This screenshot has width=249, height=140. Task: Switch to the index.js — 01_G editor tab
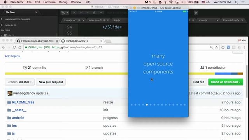[x=98, y=20]
